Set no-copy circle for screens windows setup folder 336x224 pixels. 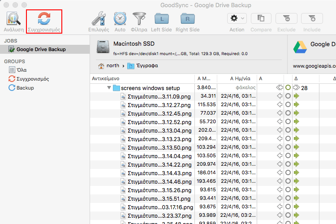(x=288, y=87)
